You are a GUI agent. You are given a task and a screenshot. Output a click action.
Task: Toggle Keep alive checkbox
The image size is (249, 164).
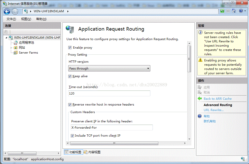(x=70, y=76)
